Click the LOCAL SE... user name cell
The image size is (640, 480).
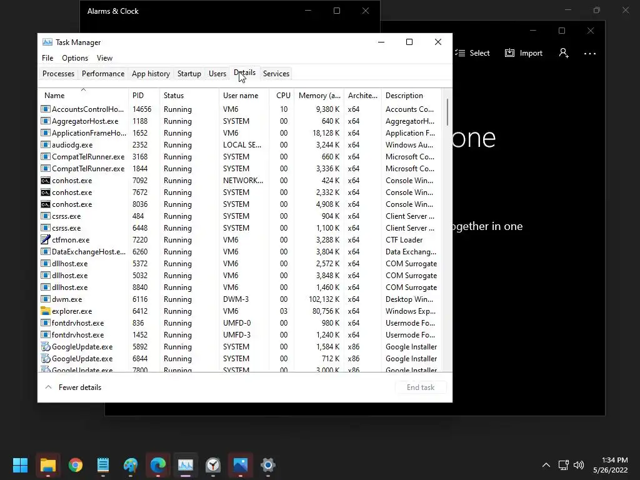(x=242, y=145)
